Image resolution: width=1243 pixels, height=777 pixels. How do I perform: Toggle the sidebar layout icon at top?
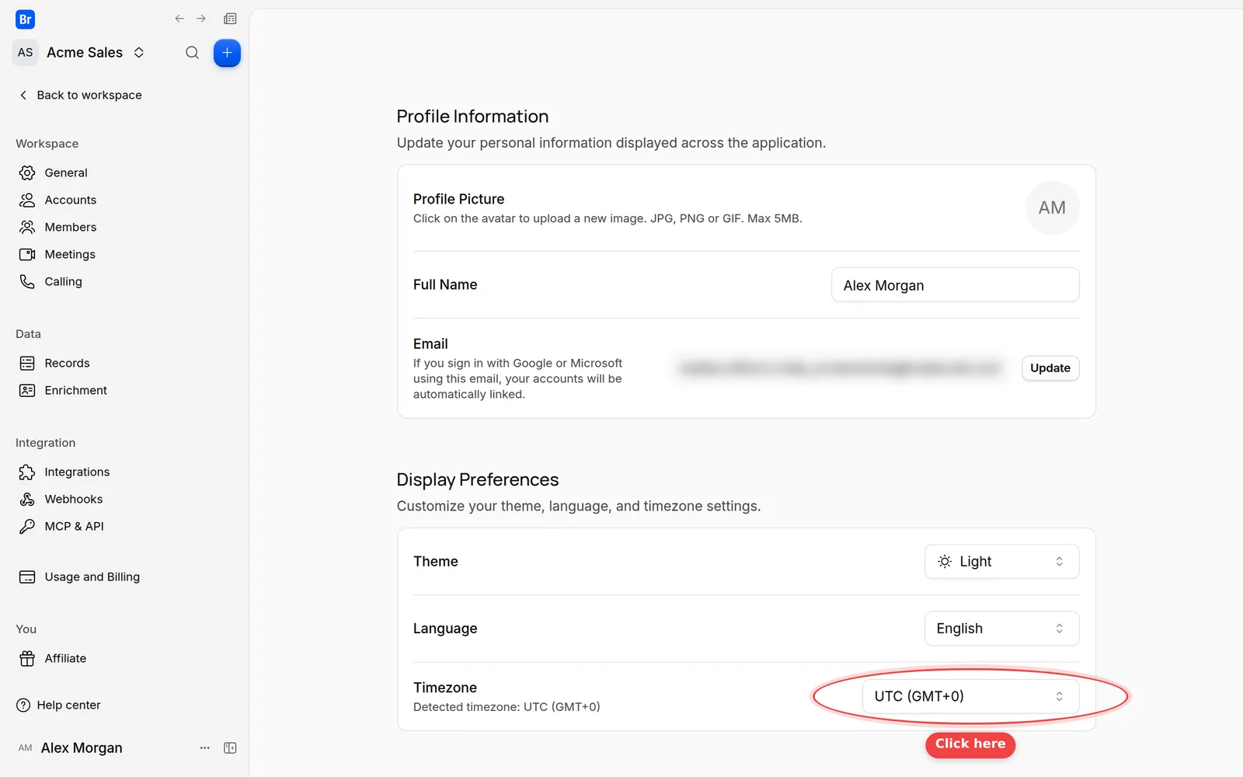coord(230,19)
